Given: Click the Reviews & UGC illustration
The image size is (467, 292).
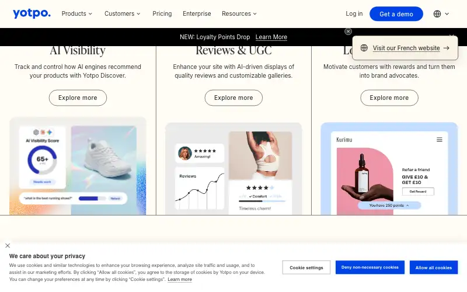Looking at the screenshot, I should pos(233,169).
